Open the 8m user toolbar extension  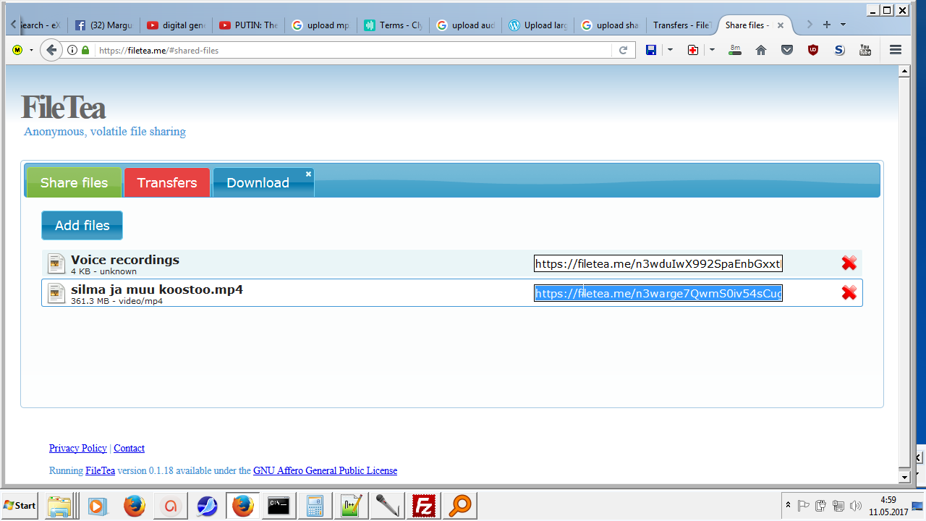point(735,50)
